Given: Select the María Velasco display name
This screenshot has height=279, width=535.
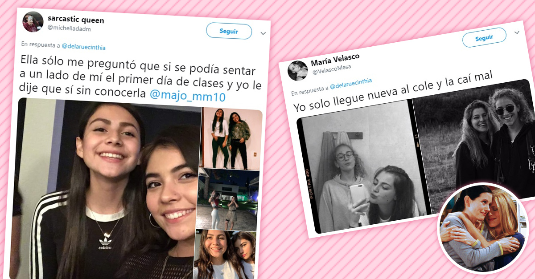Looking at the screenshot, I should pos(335,59).
